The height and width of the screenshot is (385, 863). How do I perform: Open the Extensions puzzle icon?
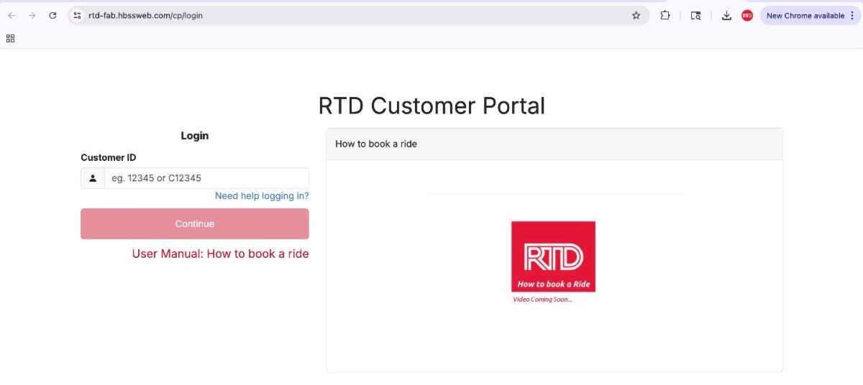(x=665, y=15)
